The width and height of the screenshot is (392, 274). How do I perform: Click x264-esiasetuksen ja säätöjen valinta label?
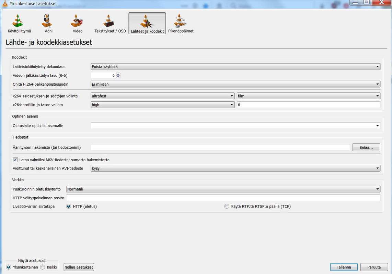tap(45, 96)
